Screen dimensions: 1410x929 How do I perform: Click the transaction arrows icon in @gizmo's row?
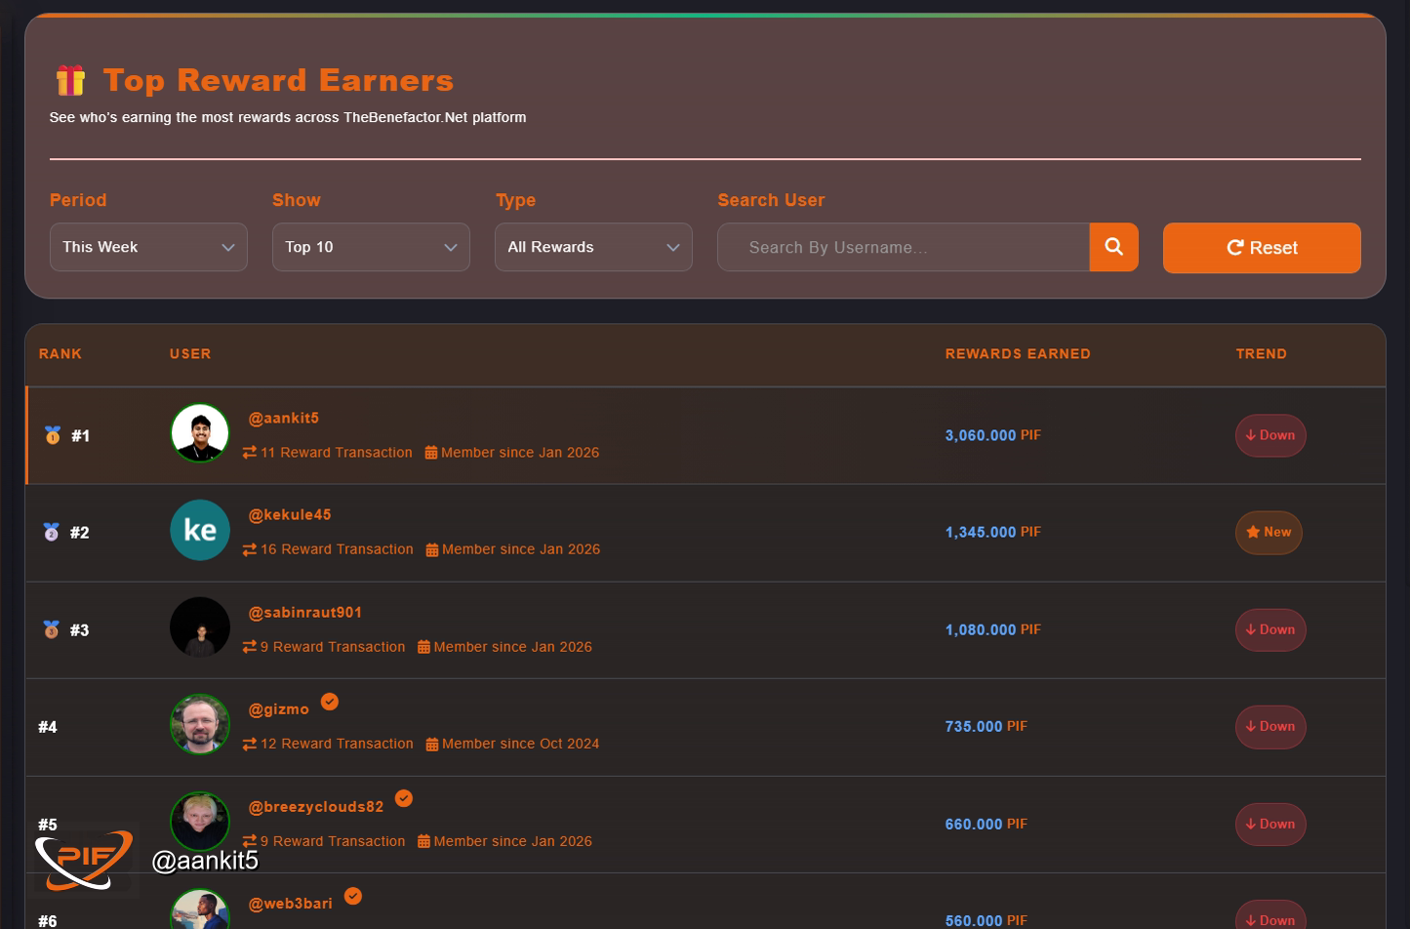[x=250, y=744]
